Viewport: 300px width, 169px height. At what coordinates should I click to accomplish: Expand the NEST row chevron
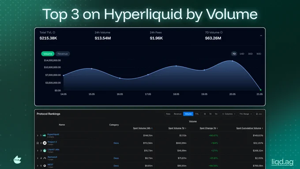coord(37,166)
